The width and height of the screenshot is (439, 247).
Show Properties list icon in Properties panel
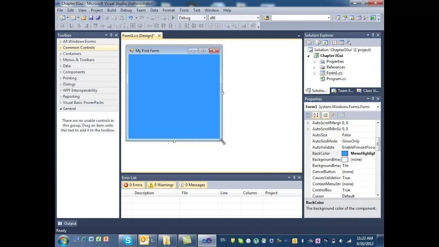tap(325, 115)
